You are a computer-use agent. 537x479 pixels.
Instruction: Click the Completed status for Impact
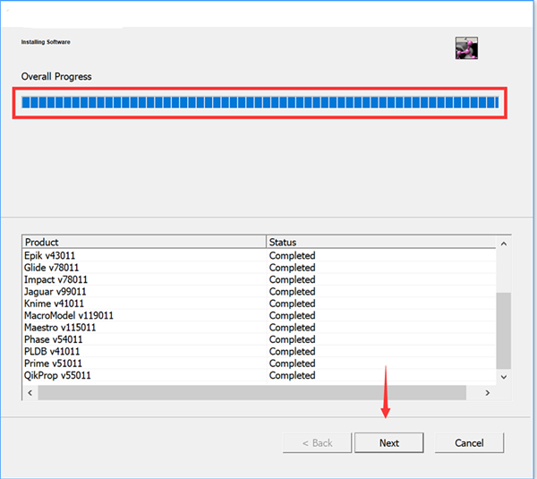tap(292, 279)
